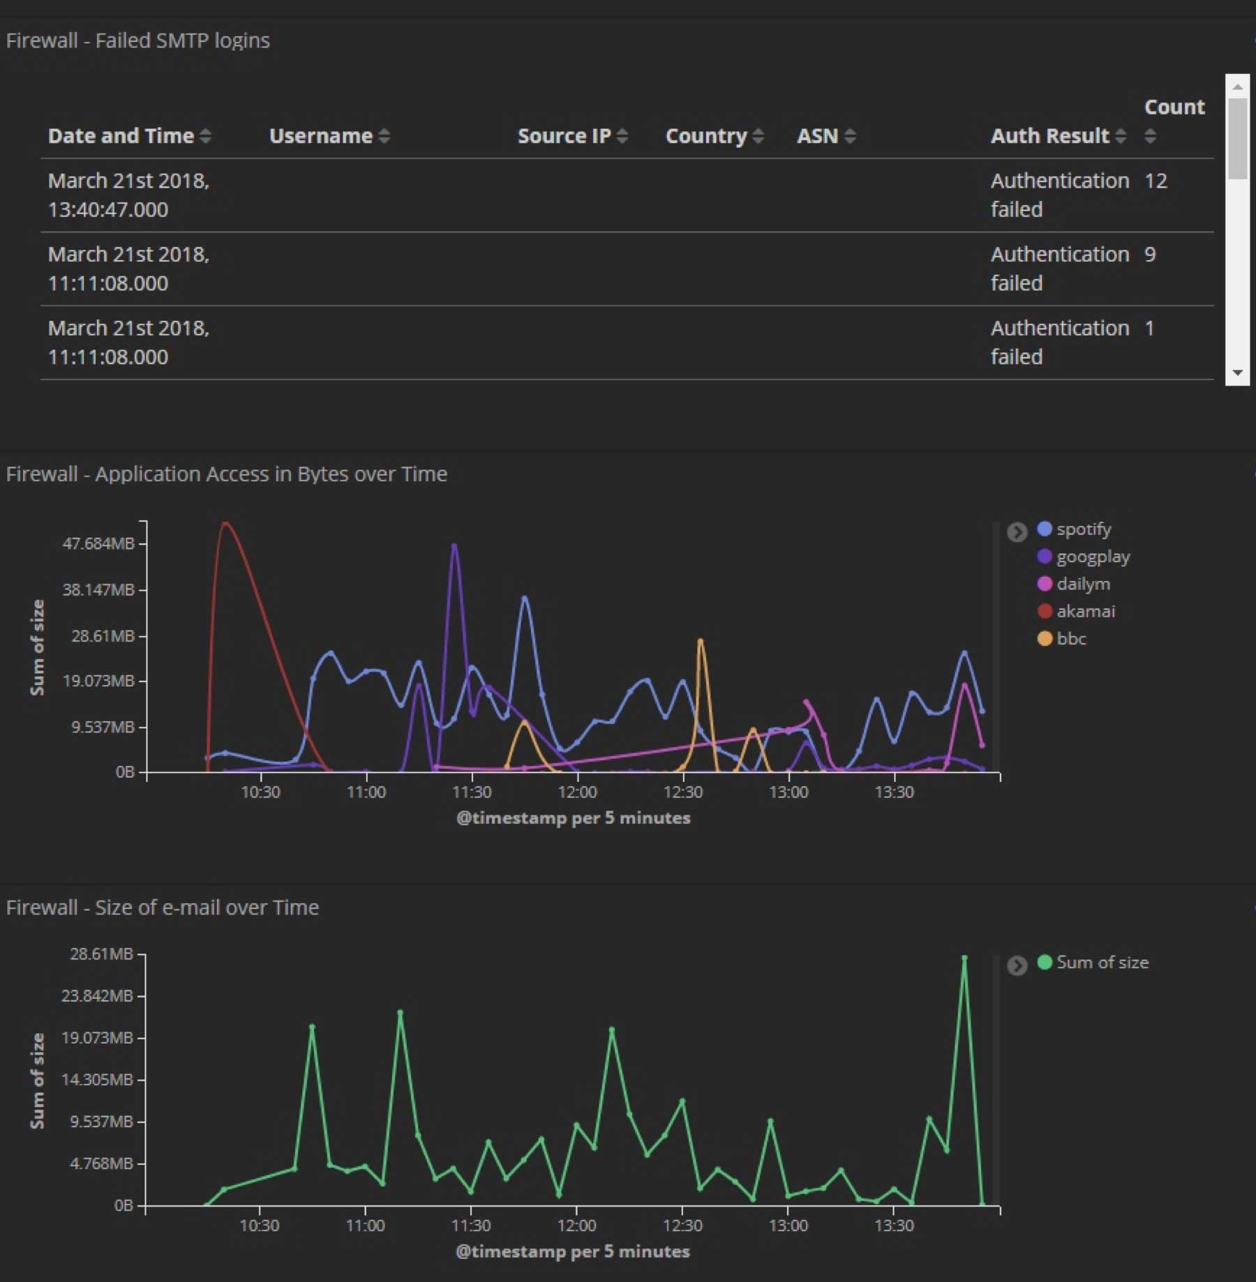Image resolution: width=1256 pixels, height=1282 pixels.
Task: Click the bbc orange peak near 12:35
Action: pos(701,641)
